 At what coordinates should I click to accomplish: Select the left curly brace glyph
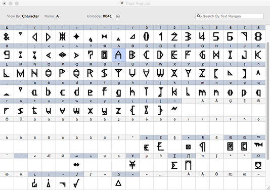pyautogui.click(x=132, y=110)
